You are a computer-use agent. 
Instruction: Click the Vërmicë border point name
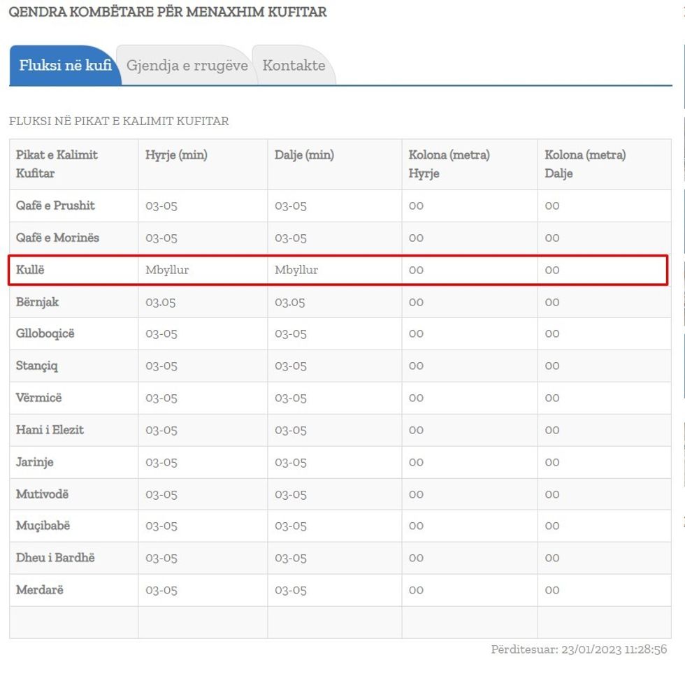click(38, 398)
